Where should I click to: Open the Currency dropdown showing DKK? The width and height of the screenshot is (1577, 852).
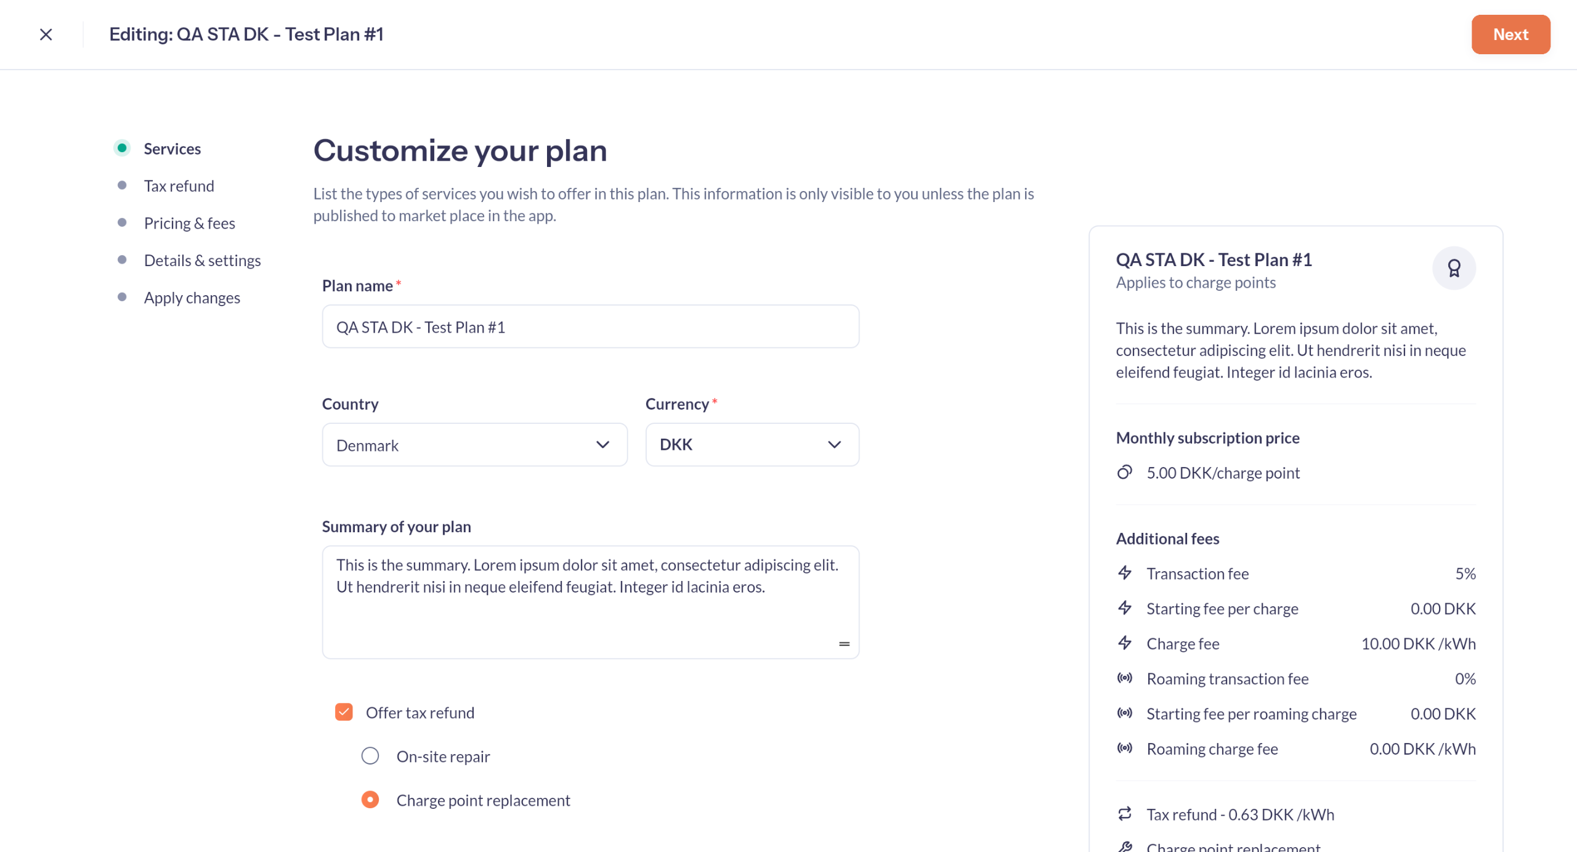(x=752, y=445)
